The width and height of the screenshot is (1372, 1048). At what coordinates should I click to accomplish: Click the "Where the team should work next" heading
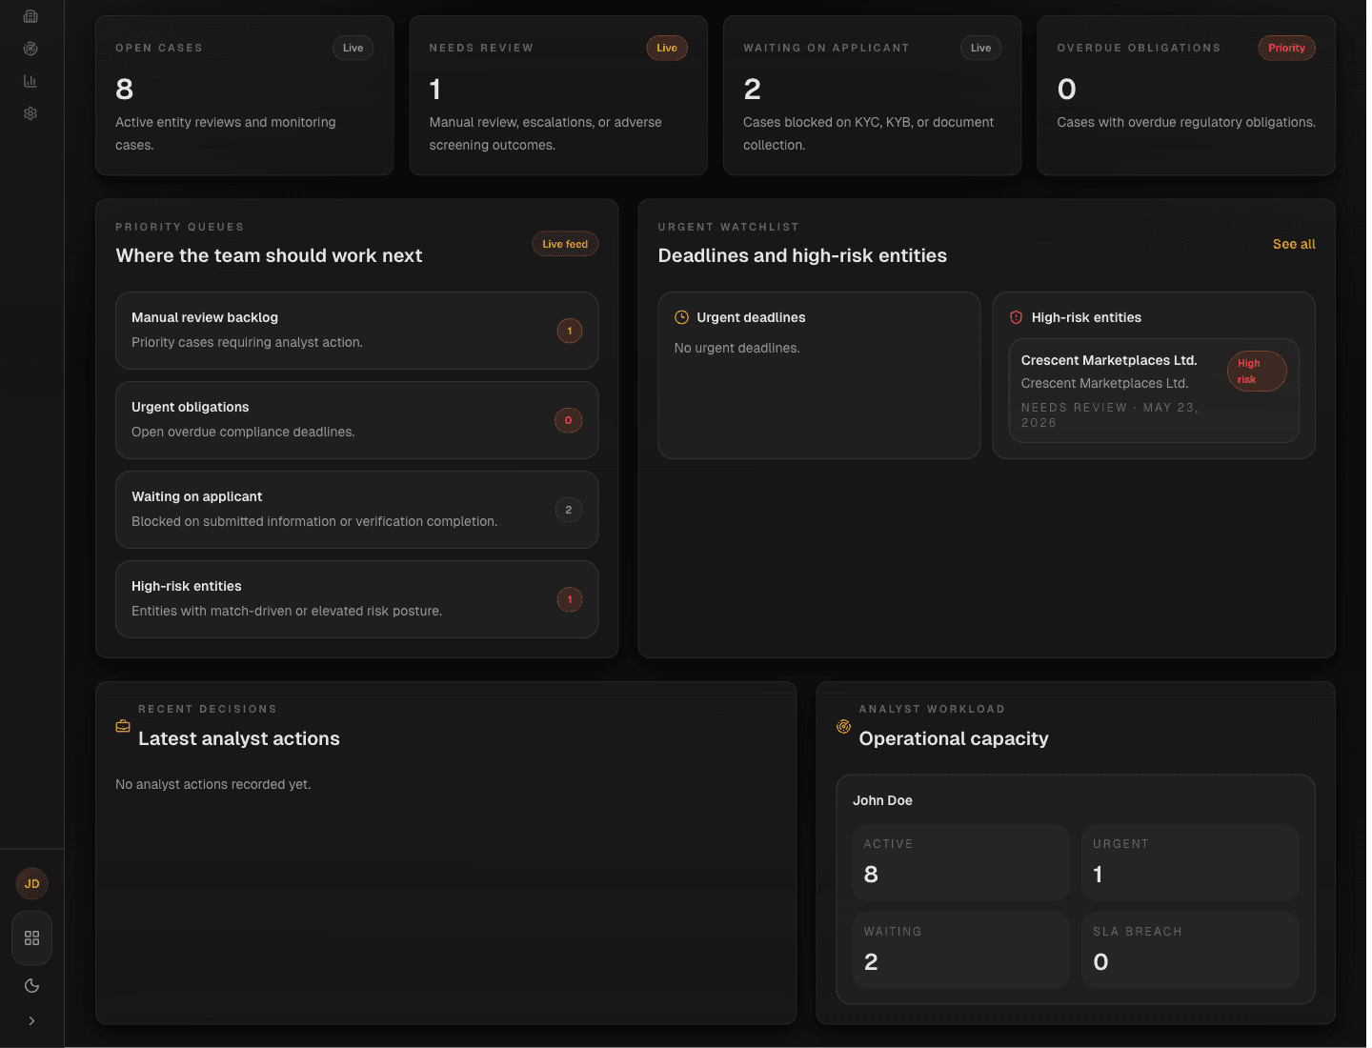point(269,255)
